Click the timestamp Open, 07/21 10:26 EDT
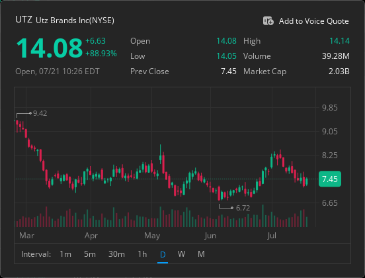The image size is (365, 278). coord(58,71)
